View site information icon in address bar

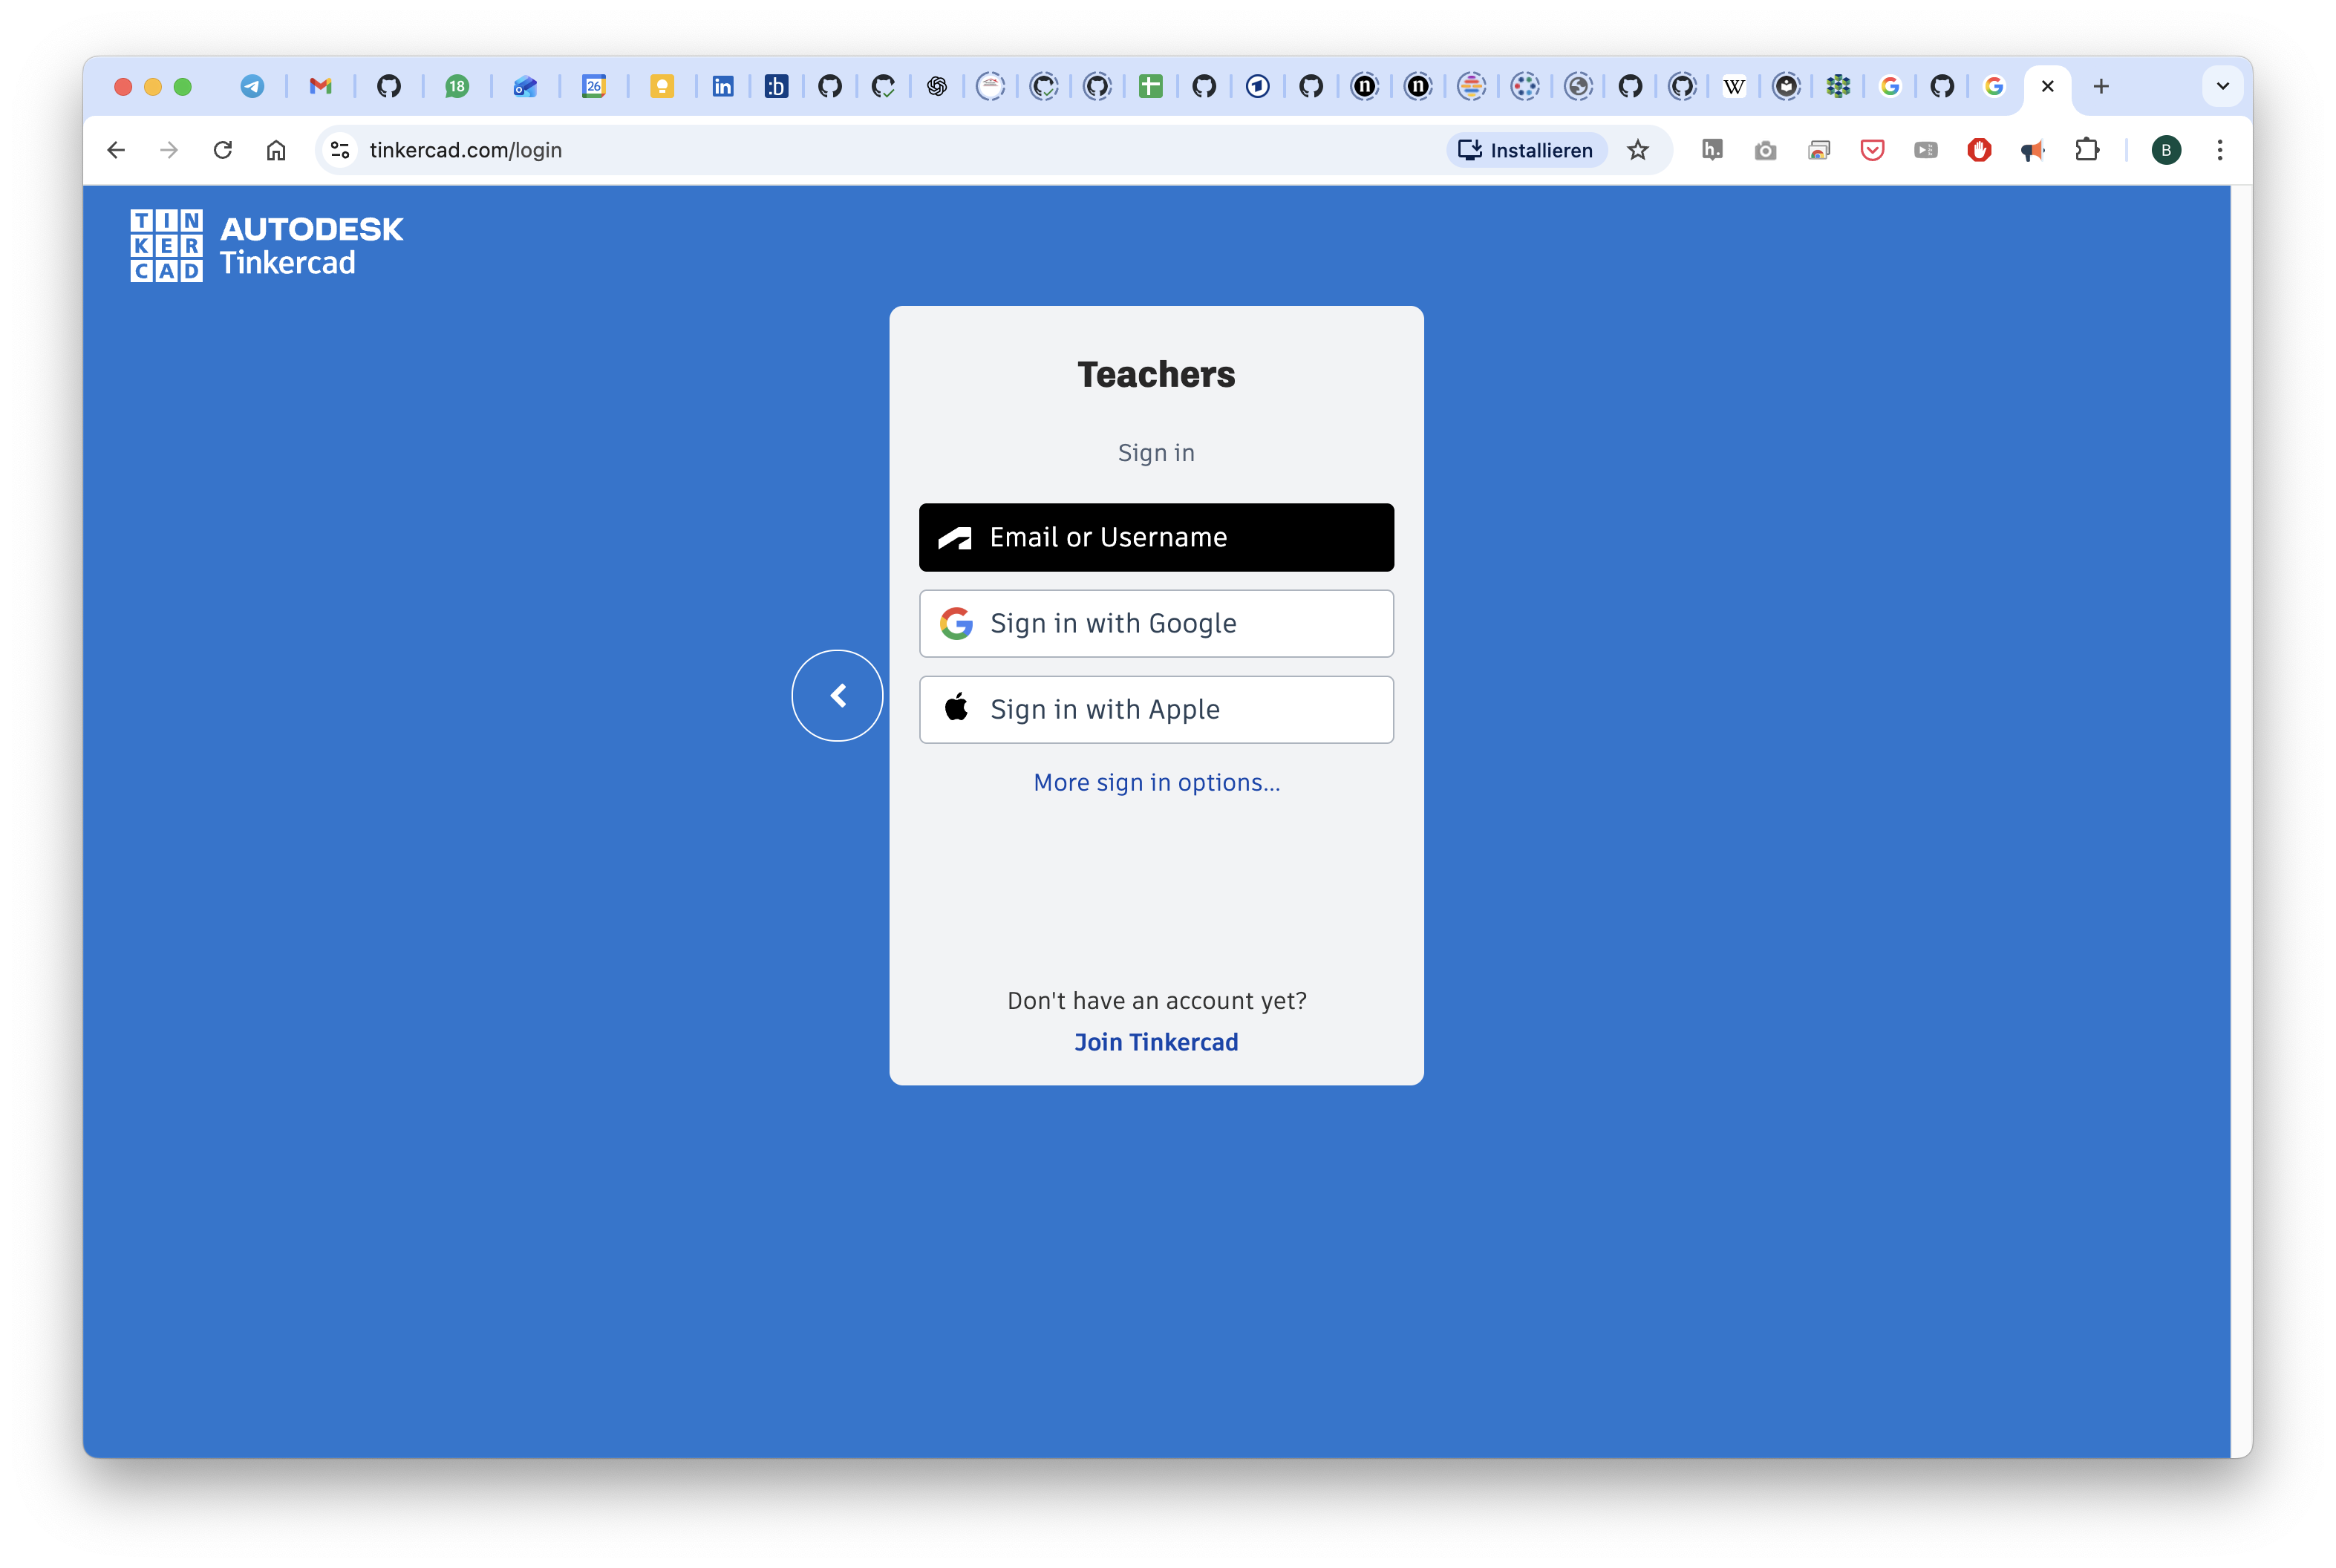(340, 150)
